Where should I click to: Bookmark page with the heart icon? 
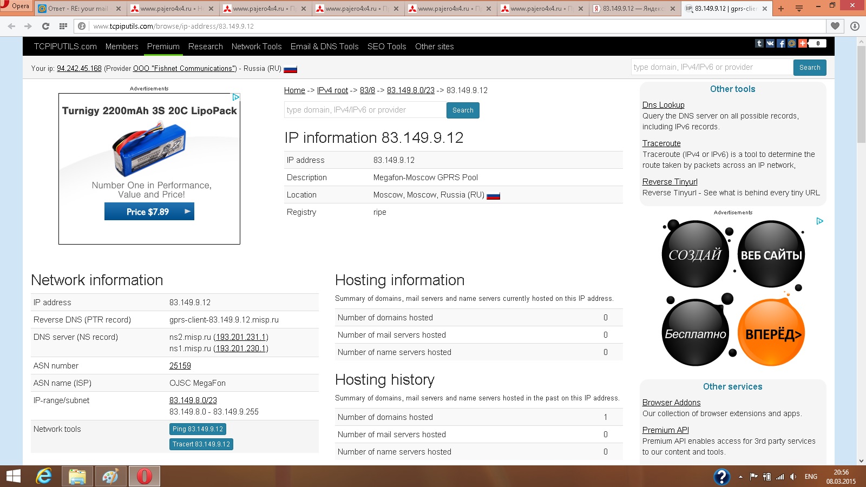[x=835, y=26]
